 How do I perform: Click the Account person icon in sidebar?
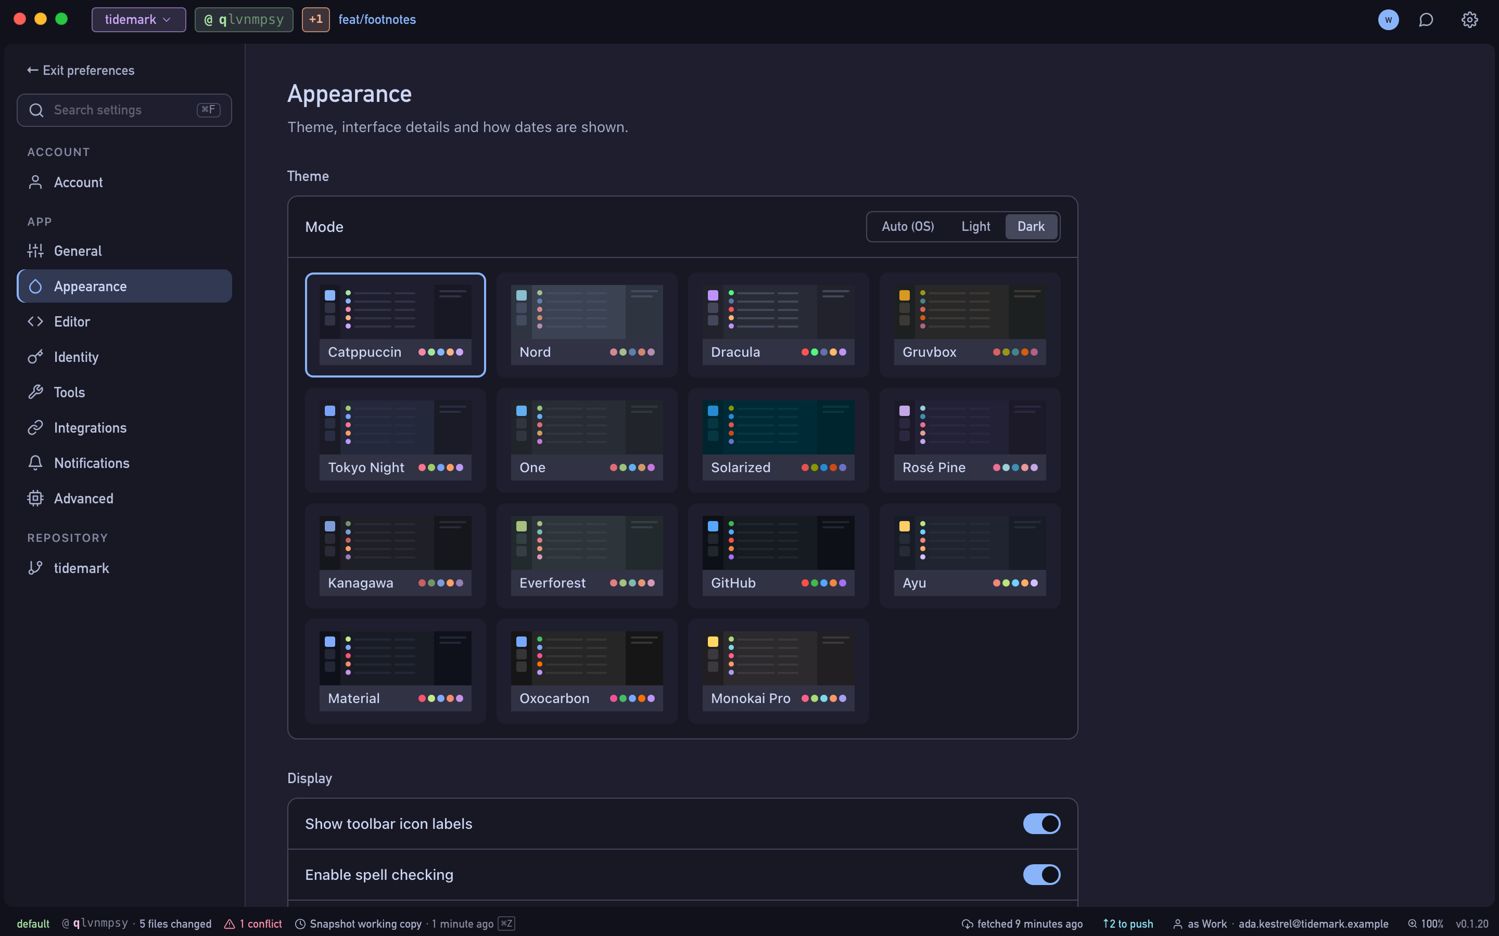[x=35, y=182]
